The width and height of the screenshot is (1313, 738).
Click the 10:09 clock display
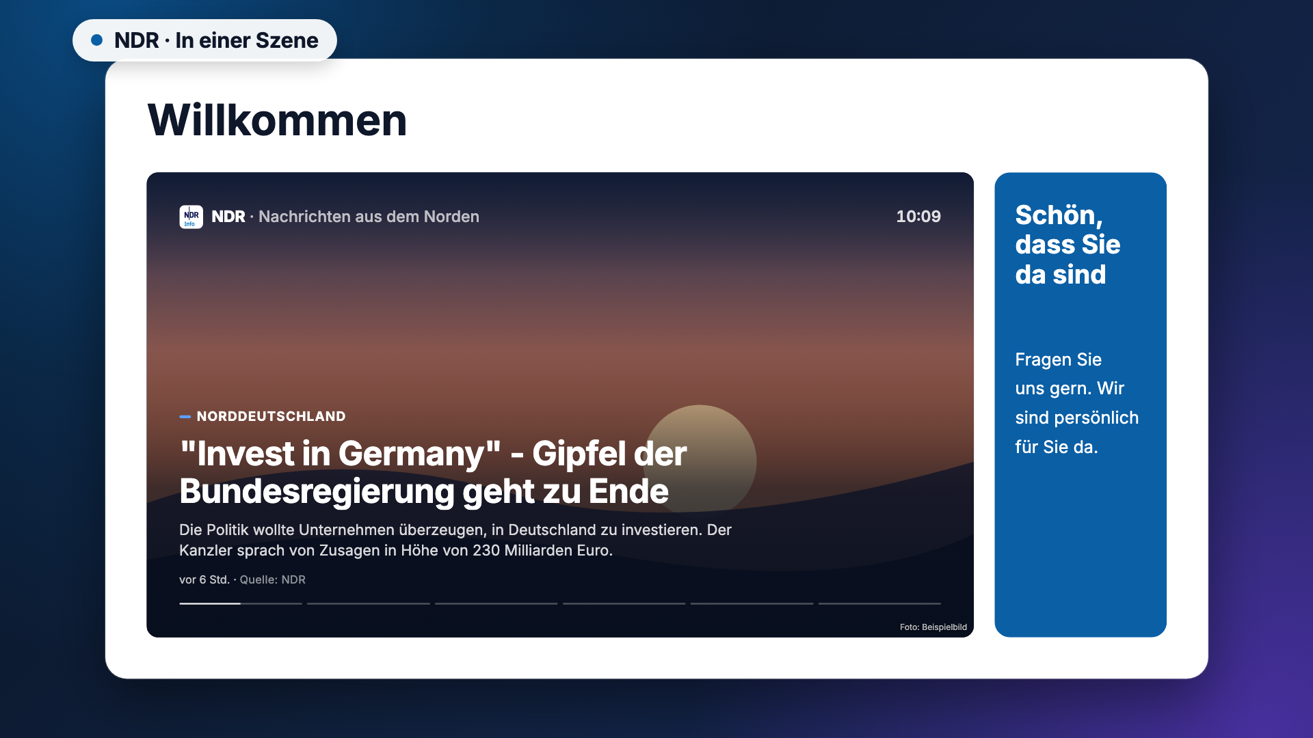pos(918,217)
